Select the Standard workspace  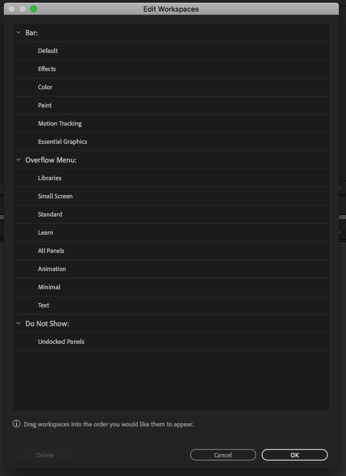click(50, 214)
